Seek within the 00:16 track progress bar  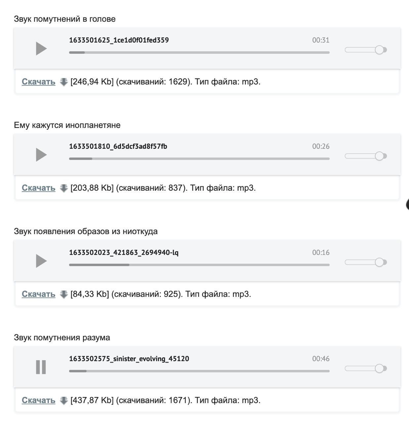click(x=199, y=265)
